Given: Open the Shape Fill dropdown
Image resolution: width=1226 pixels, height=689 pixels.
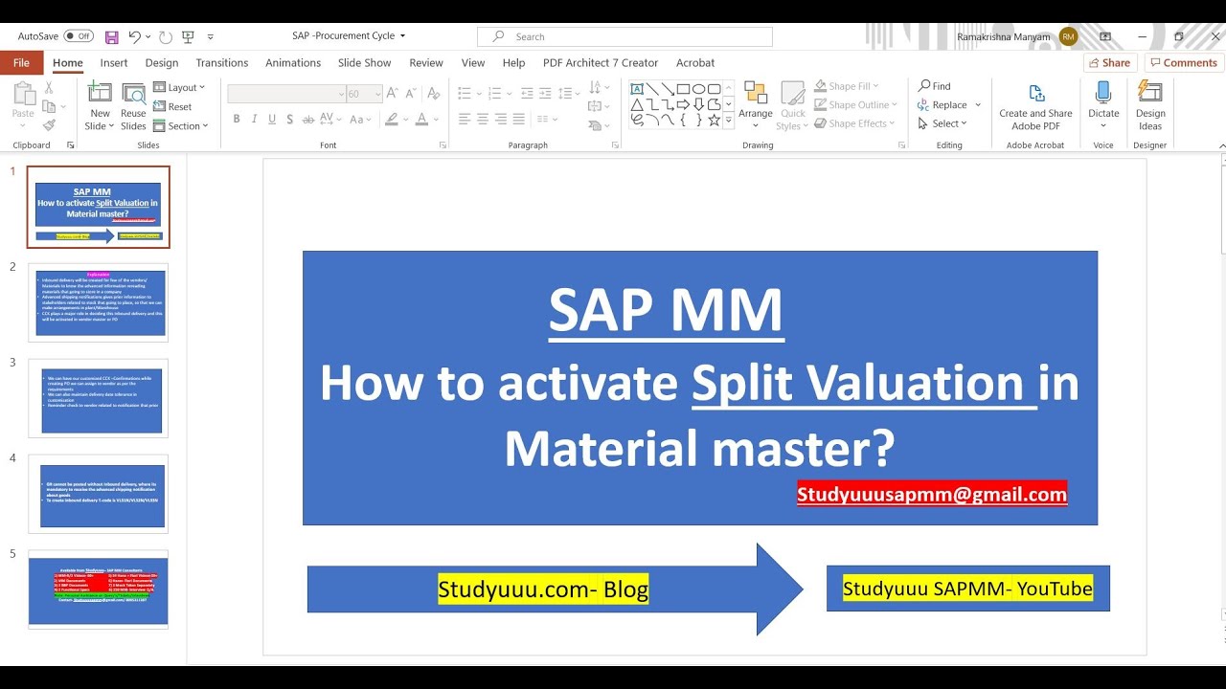Looking at the screenshot, I should click(x=847, y=86).
